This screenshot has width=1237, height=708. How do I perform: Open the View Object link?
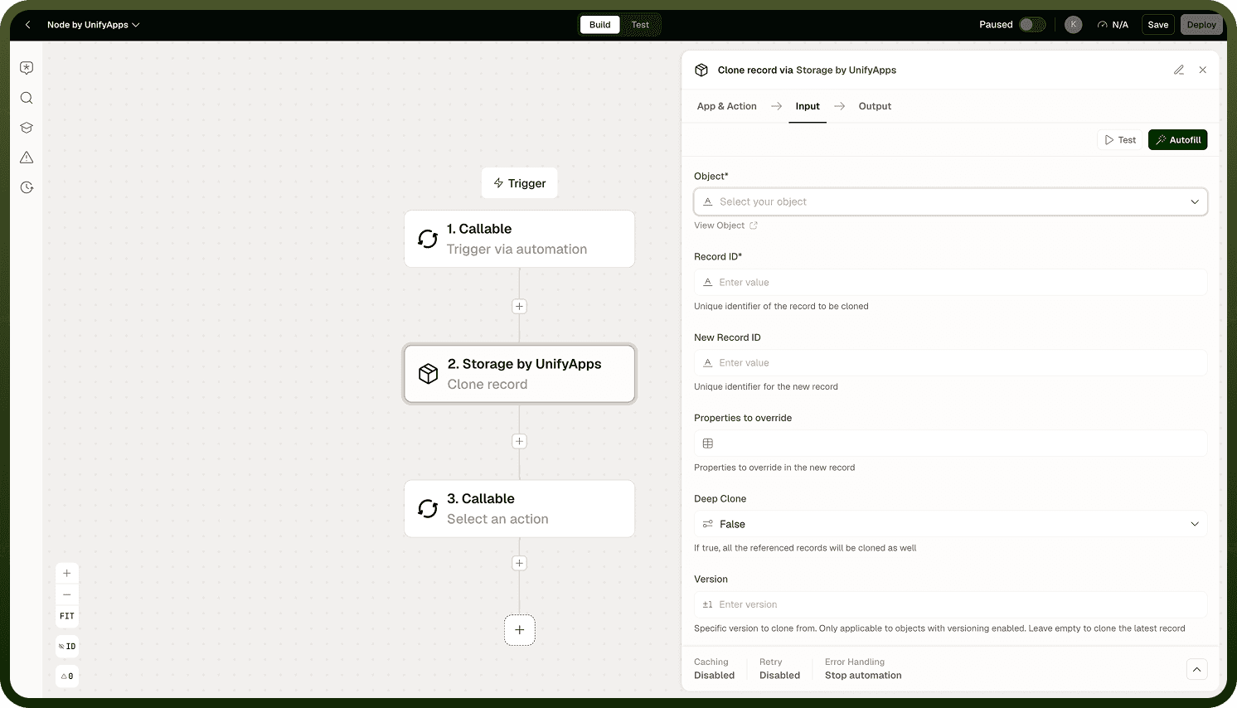(x=725, y=225)
